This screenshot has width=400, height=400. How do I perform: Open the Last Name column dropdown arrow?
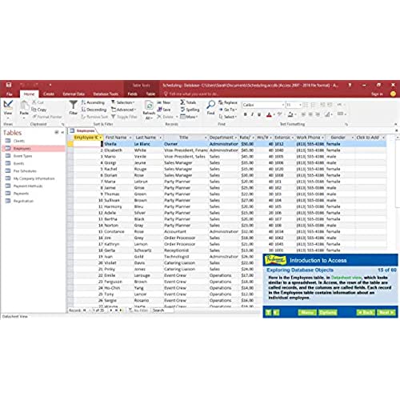tap(160, 138)
